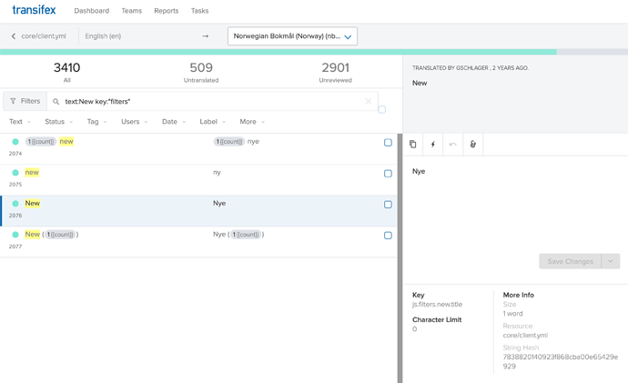The image size is (628, 383).
Task: Go back using the arrow beside core/client.yml
Action: pos(14,36)
